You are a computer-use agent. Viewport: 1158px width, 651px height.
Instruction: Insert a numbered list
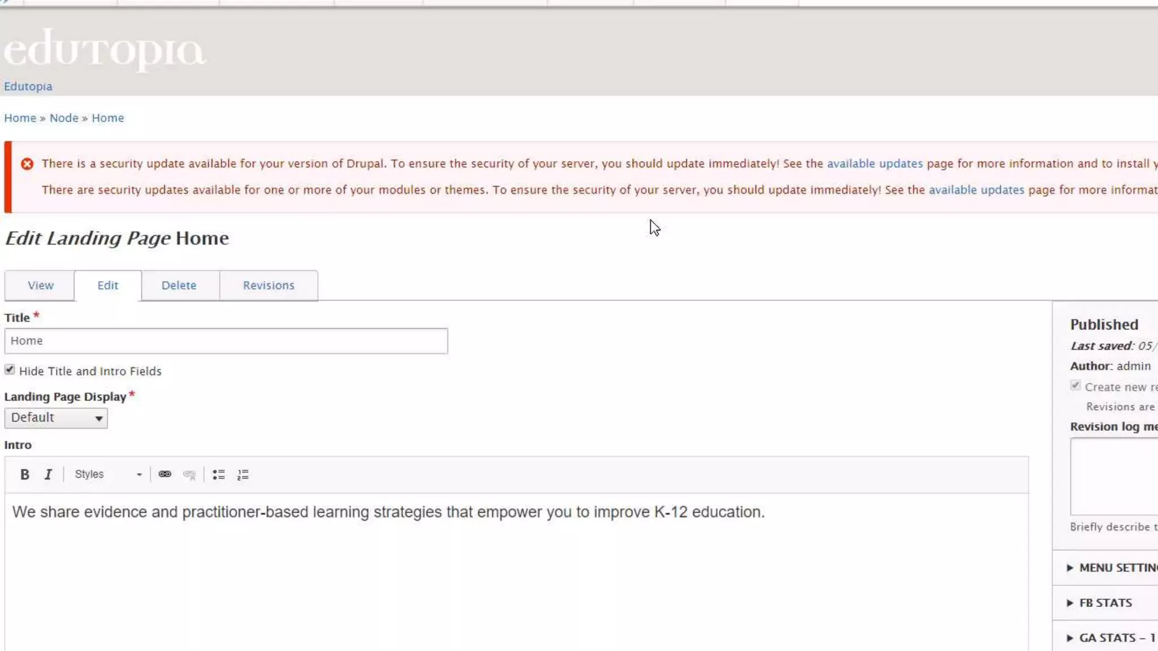pyautogui.click(x=243, y=475)
